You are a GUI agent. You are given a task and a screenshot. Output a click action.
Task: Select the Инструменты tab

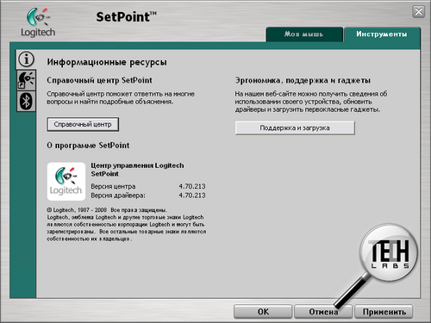click(382, 34)
